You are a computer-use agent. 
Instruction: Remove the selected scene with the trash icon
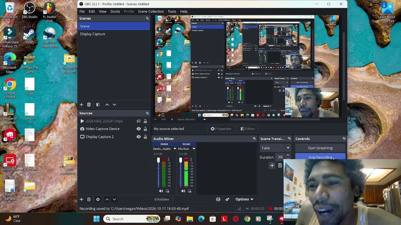[x=89, y=105]
